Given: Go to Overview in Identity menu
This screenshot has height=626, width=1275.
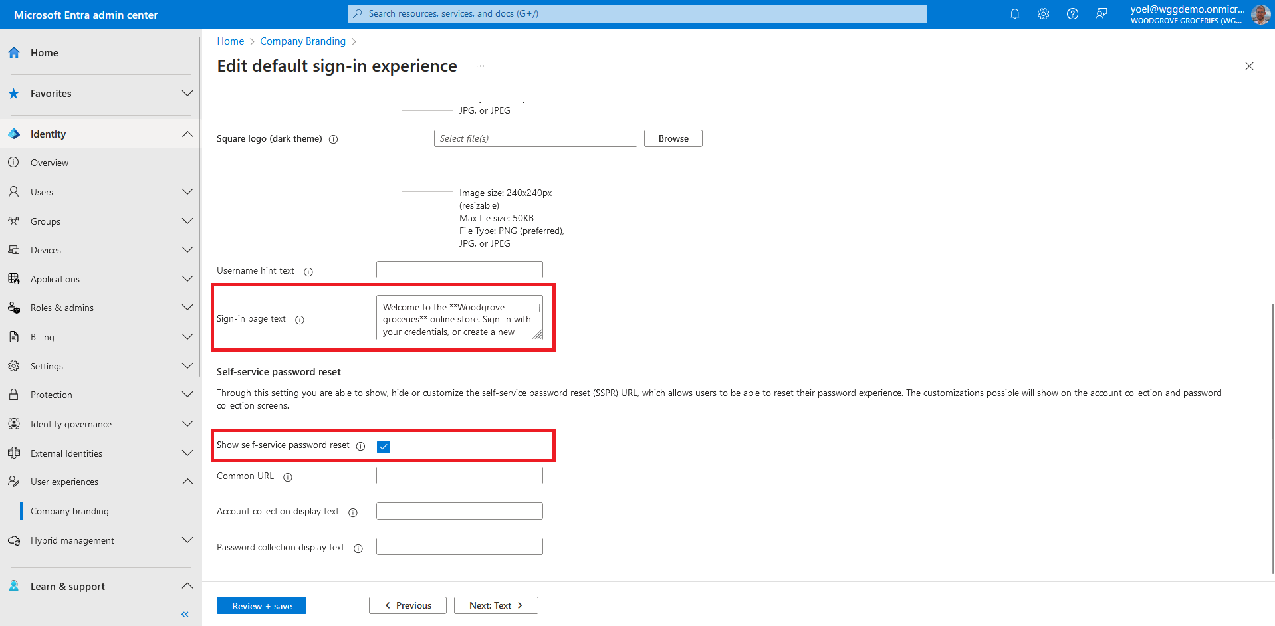Looking at the screenshot, I should click(x=49, y=163).
